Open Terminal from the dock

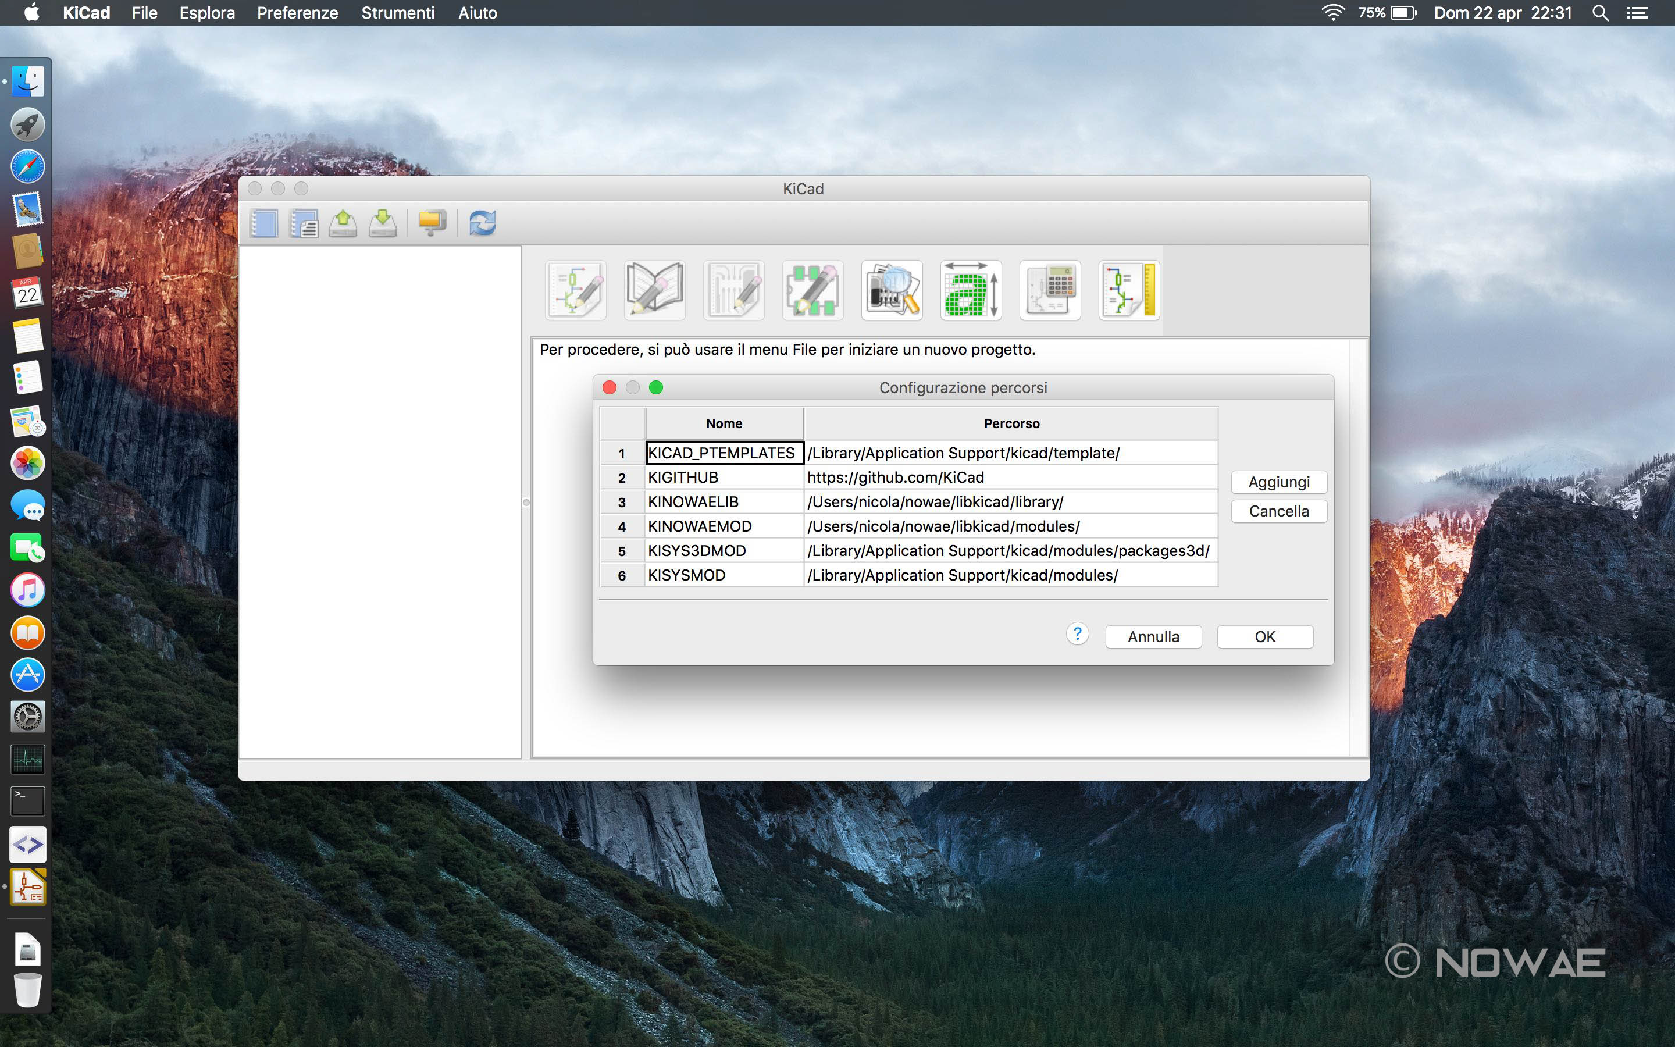(28, 801)
